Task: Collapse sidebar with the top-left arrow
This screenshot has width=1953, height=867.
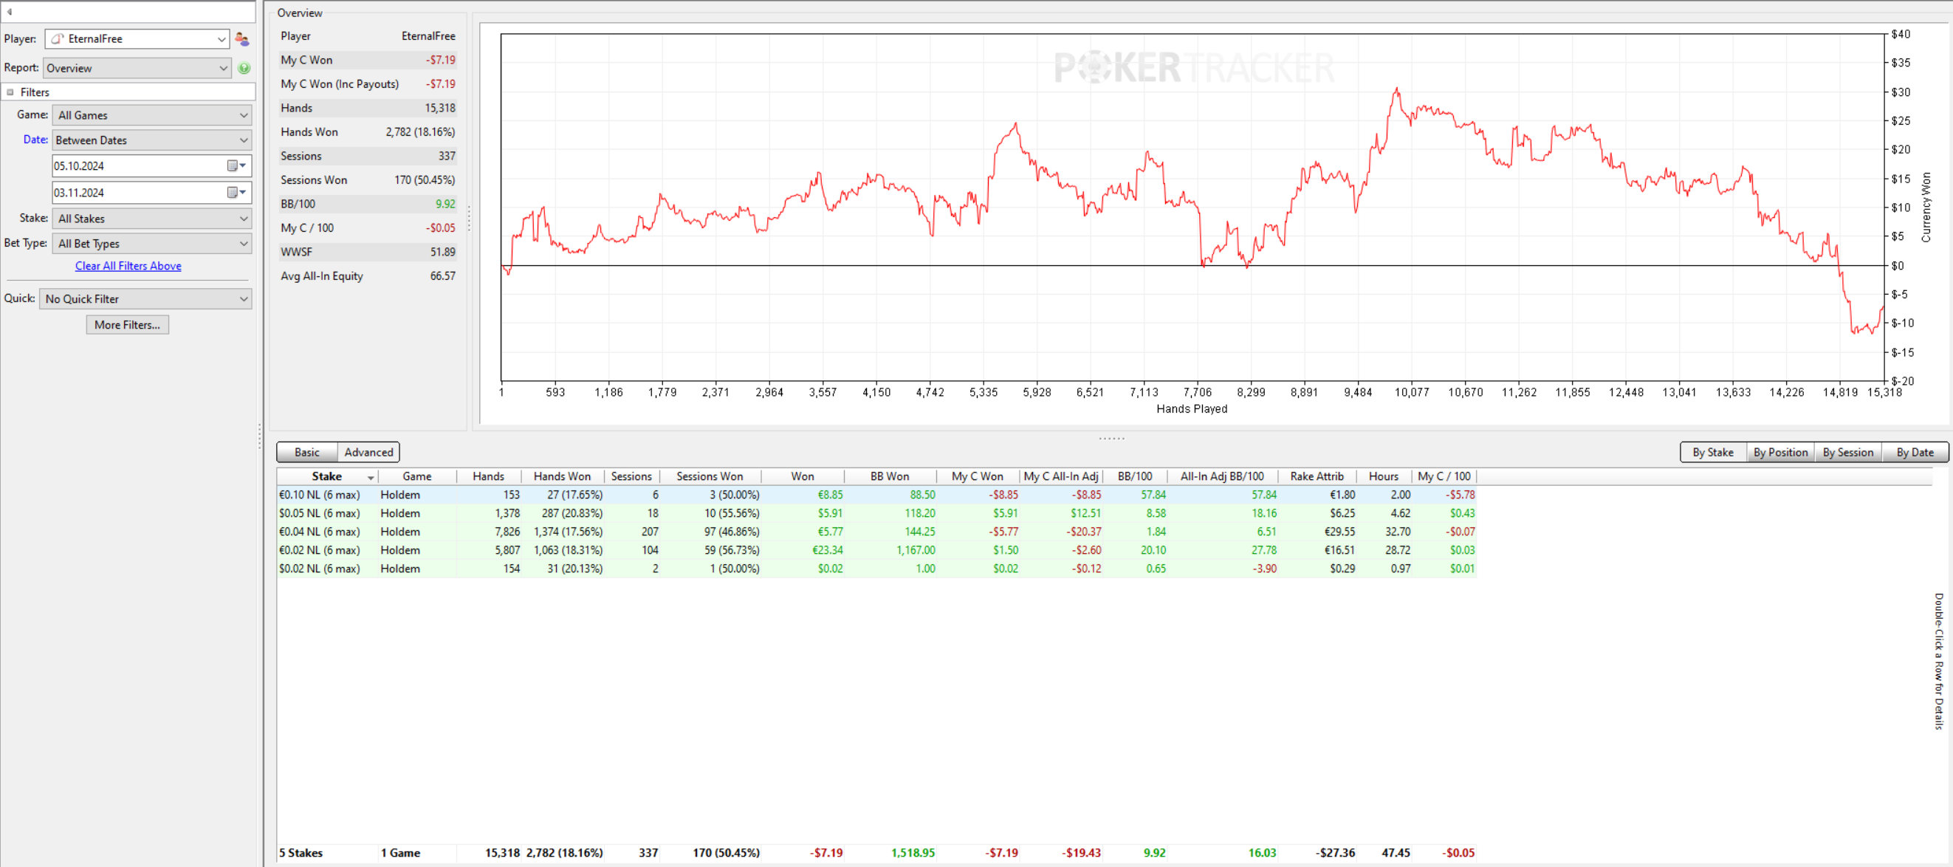Action: (9, 11)
